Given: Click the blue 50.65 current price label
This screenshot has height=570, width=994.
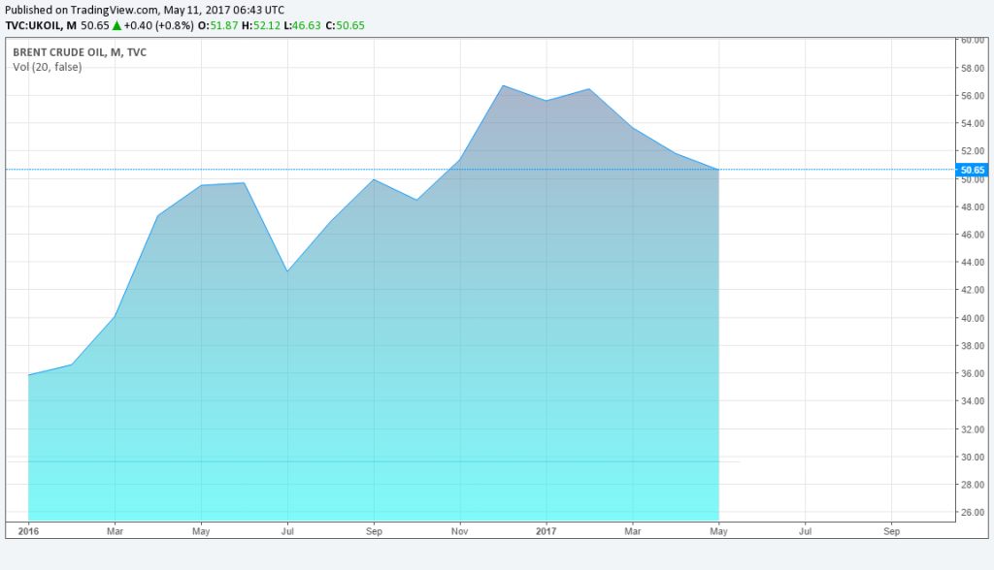Looking at the screenshot, I should pyautogui.click(x=973, y=170).
